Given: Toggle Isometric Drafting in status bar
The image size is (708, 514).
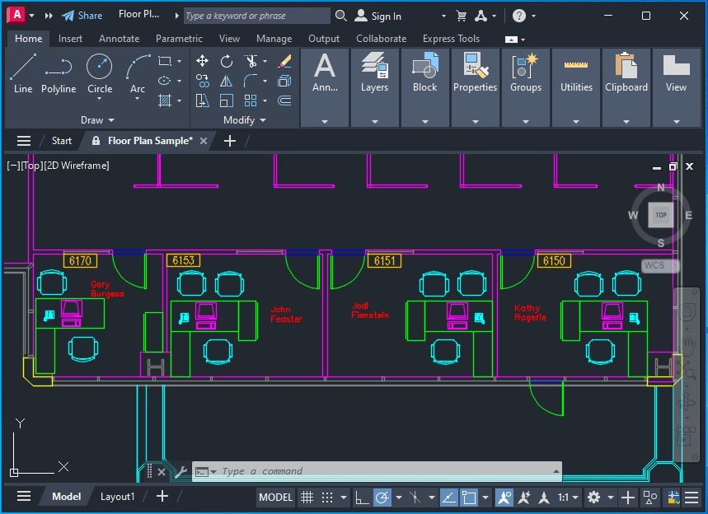Looking at the screenshot, I should tap(415, 498).
